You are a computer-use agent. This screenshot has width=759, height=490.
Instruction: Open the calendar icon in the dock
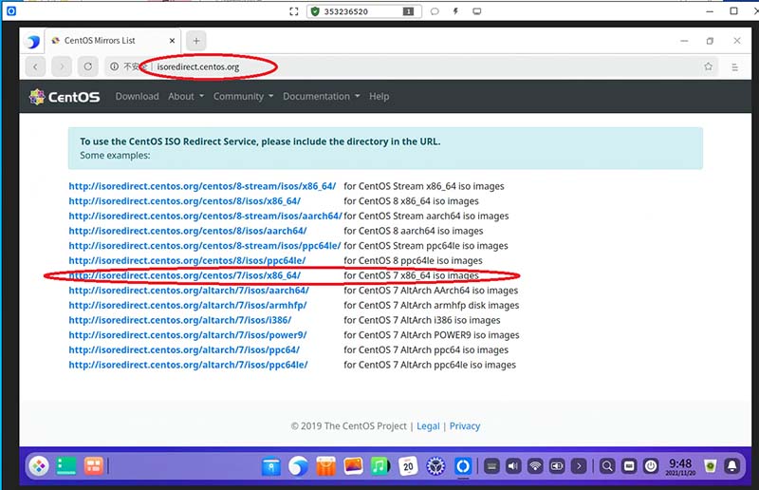407,466
